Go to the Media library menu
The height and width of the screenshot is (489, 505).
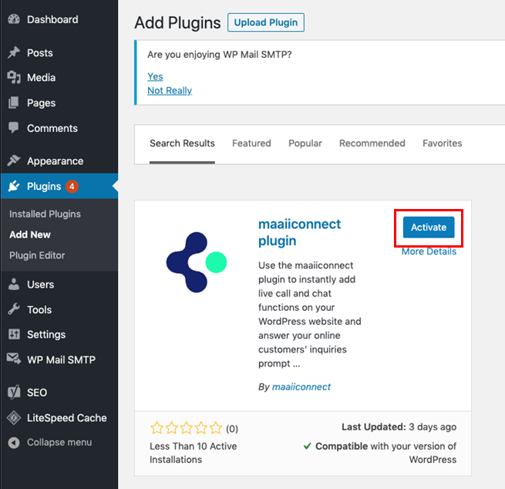click(59, 77)
